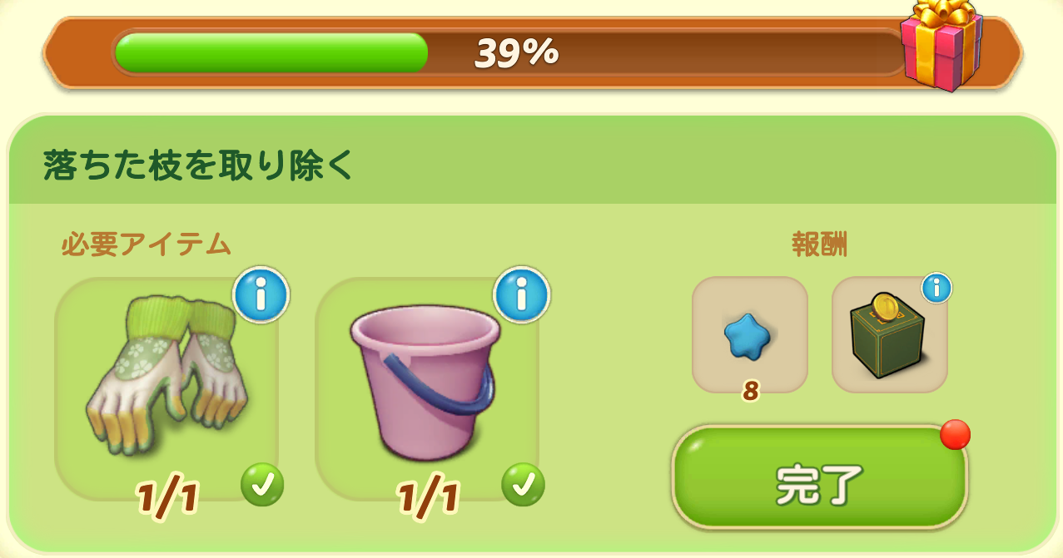Select the pink bucket item icon

tap(425, 378)
